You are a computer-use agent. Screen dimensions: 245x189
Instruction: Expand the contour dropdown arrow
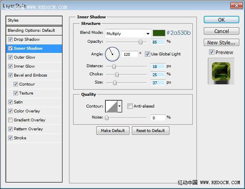click(120, 106)
